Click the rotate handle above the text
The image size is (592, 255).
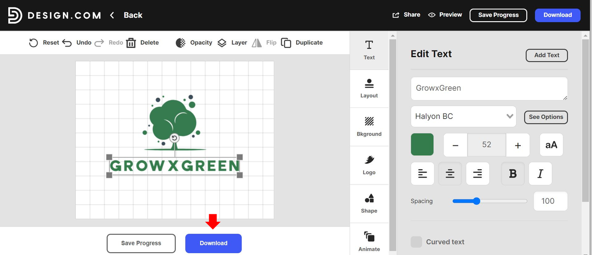(174, 138)
